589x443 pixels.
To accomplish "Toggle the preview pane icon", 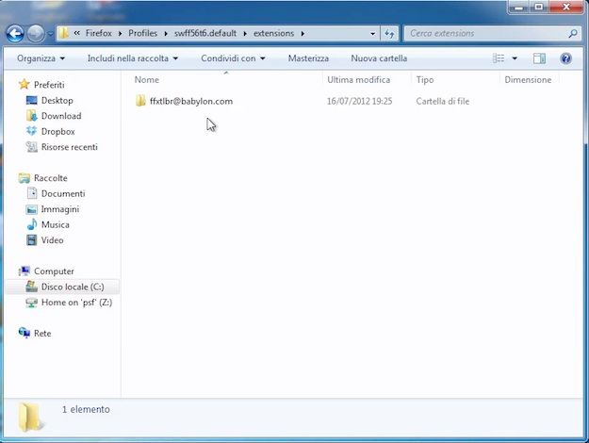I will [x=539, y=58].
